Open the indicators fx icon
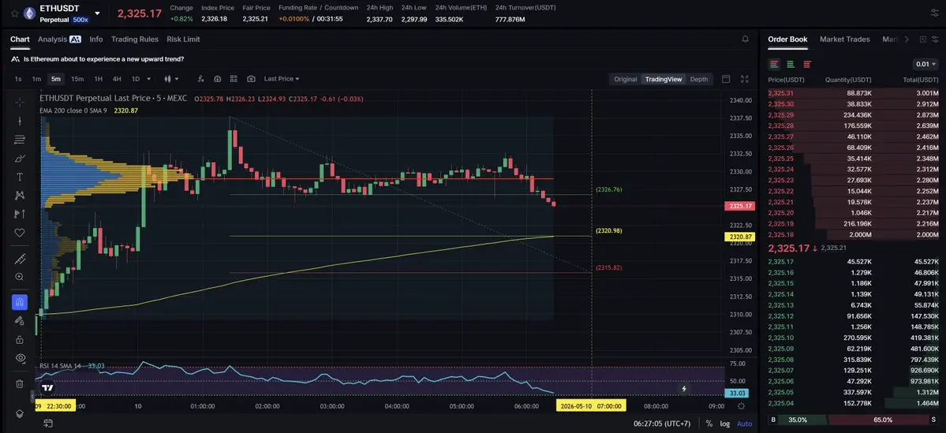This screenshot has height=433, width=946. click(x=201, y=79)
